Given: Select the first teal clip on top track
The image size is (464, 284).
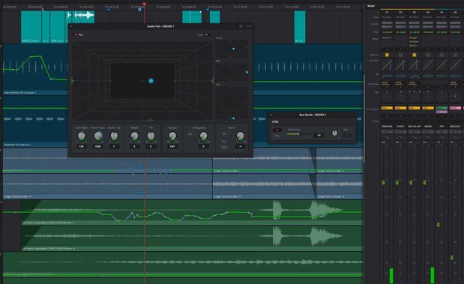Looking at the screenshot, I should coord(31,27).
